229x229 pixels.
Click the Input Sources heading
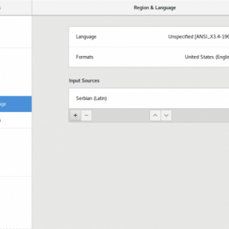[x=84, y=81]
